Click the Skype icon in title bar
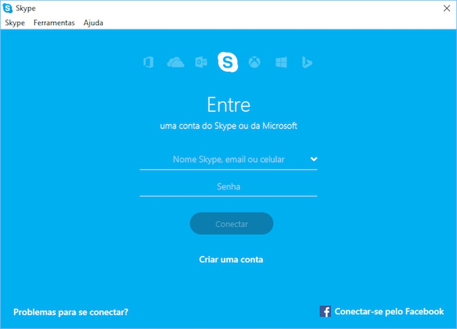The image size is (457, 329). tap(7, 8)
